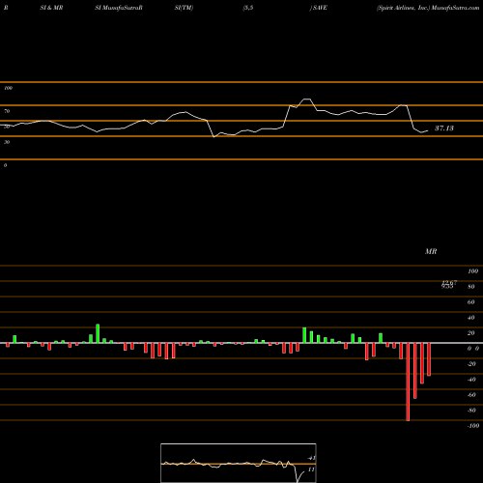This screenshot has height=483, width=483.
Task: Click the 'SI MunafaSutraR' header text
Action: click(119, 8)
